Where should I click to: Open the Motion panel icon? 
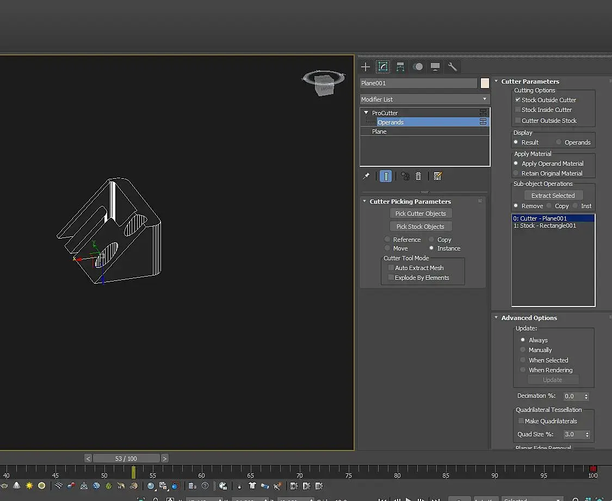point(418,67)
